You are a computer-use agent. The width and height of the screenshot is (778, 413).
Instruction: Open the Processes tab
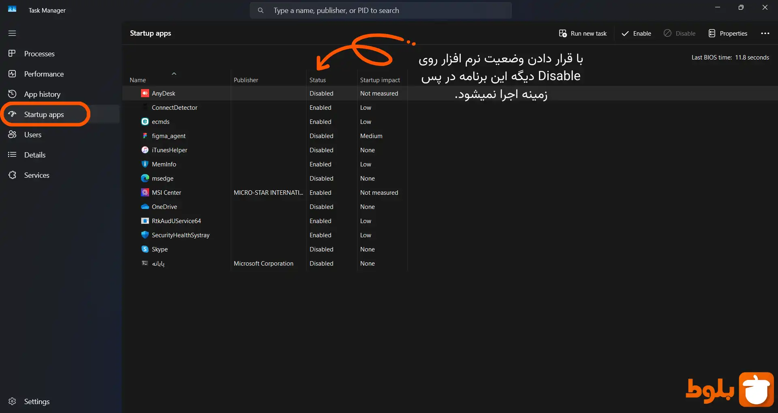click(x=39, y=54)
